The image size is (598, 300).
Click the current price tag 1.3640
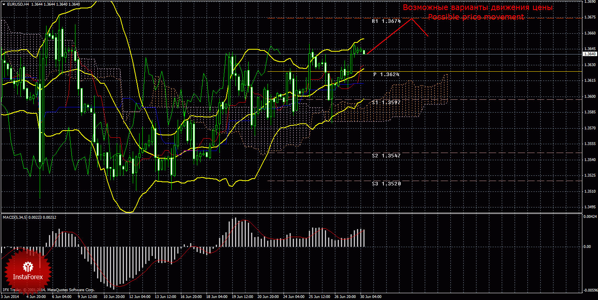590,54
